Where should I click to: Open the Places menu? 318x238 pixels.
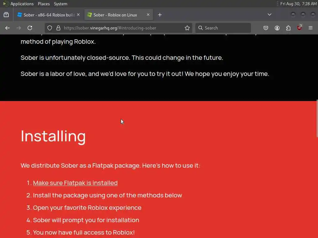pos(44,4)
